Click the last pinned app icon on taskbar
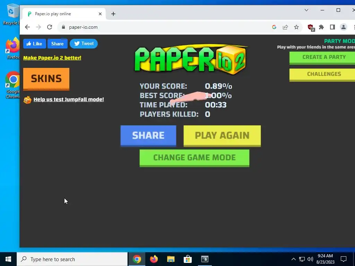The width and height of the screenshot is (355, 266). 205,259
